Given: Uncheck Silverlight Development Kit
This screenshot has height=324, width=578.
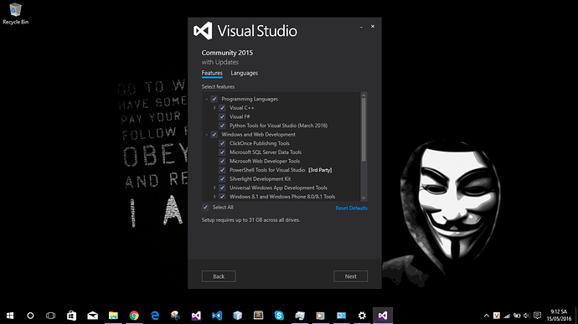Looking at the screenshot, I should pyautogui.click(x=222, y=179).
